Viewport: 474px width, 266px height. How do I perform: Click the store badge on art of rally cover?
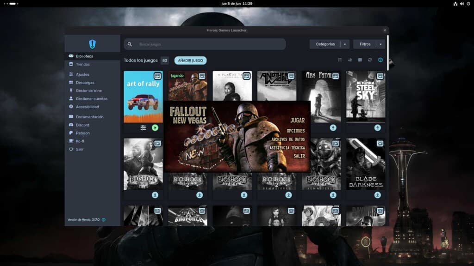click(157, 76)
